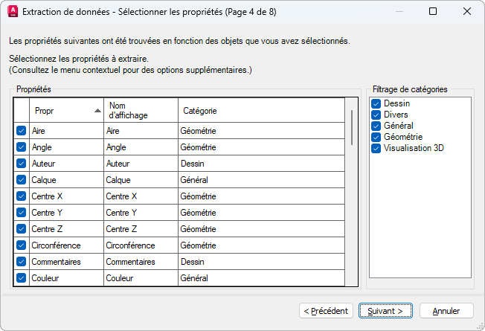This screenshot has height=331, width=485.
Task: Edit the Commentaires display name cell
Action: 140,262
